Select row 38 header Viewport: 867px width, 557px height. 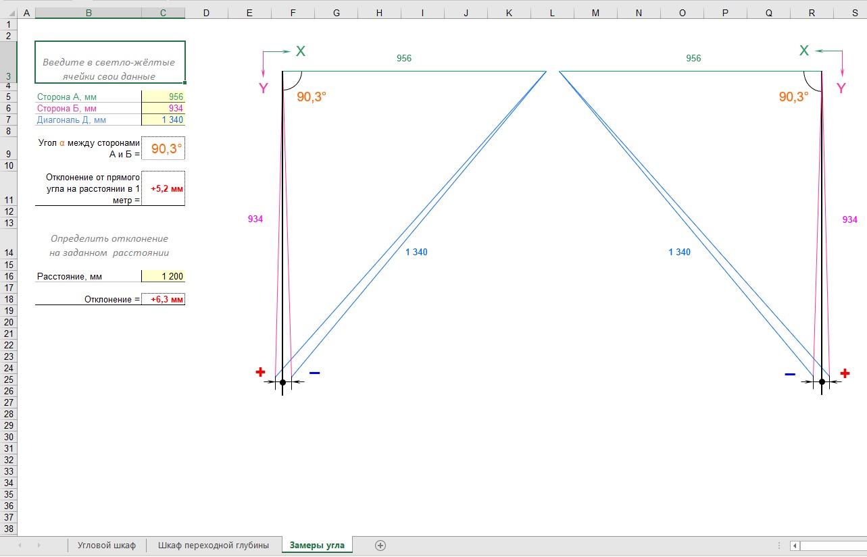[x=7, y=529]
